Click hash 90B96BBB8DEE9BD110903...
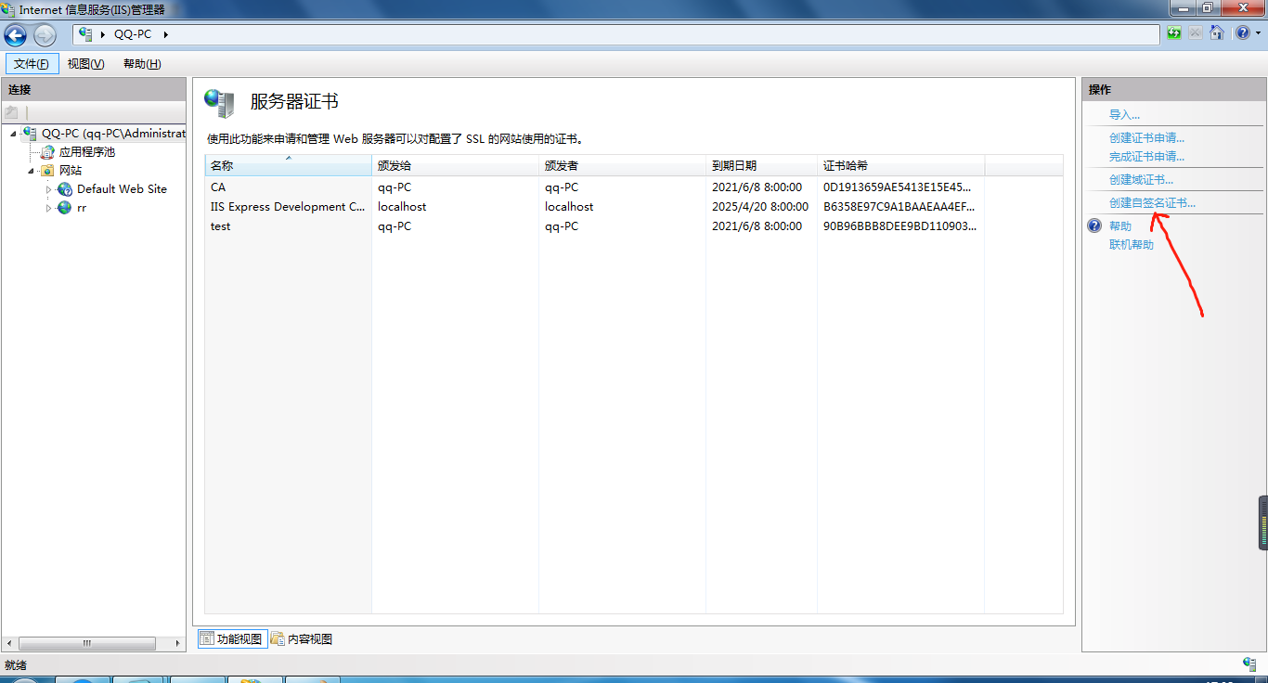This screenshot has height=683, width=1268. point(899,226)
